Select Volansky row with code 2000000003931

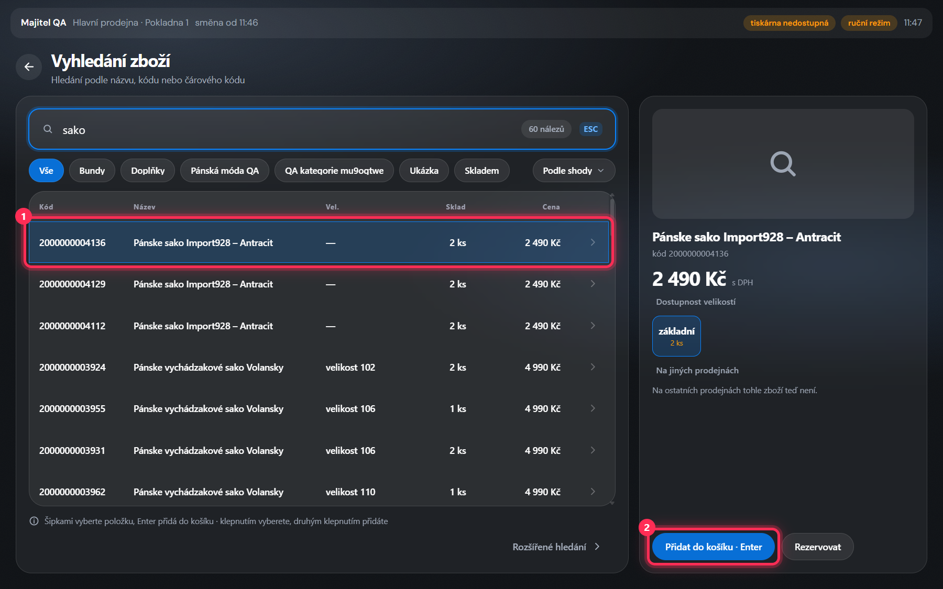tap(319, 450)
